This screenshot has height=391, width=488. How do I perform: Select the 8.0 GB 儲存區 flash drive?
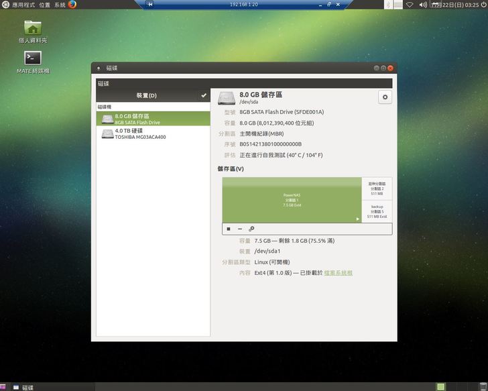[x=153, y=119]
